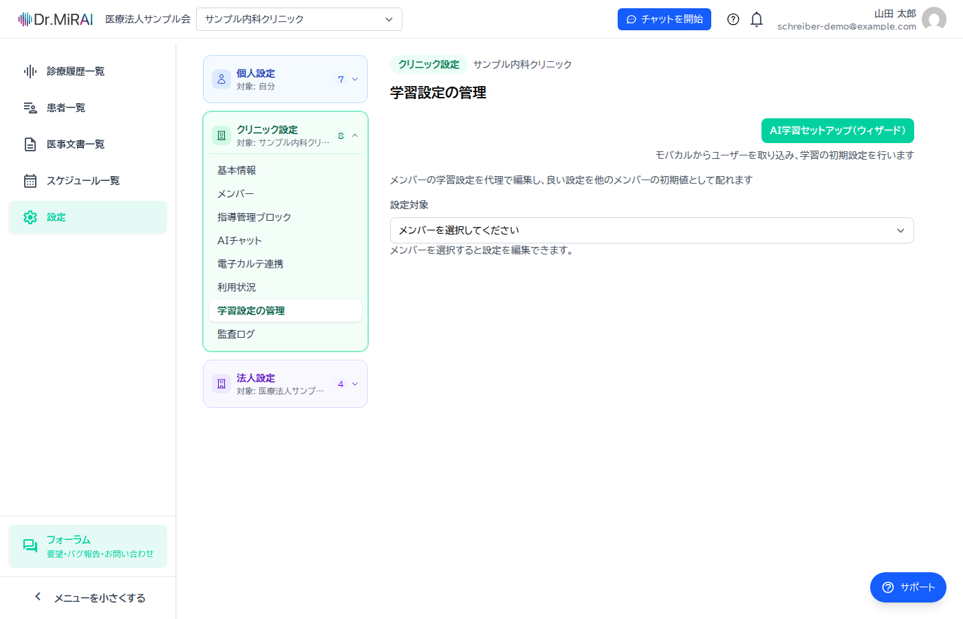The height and width of the screenshot is (619, 963).
Task: Click チャットを開始 button
Action: [664, 19]
